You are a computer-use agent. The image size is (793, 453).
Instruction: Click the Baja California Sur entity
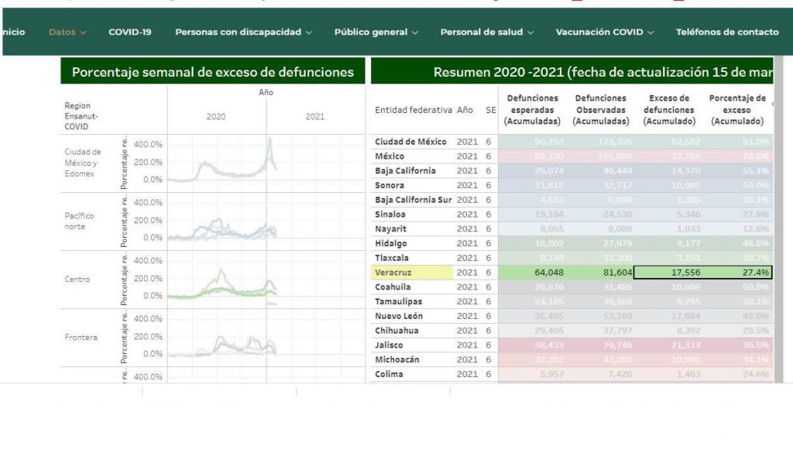(x=413, y=200)
